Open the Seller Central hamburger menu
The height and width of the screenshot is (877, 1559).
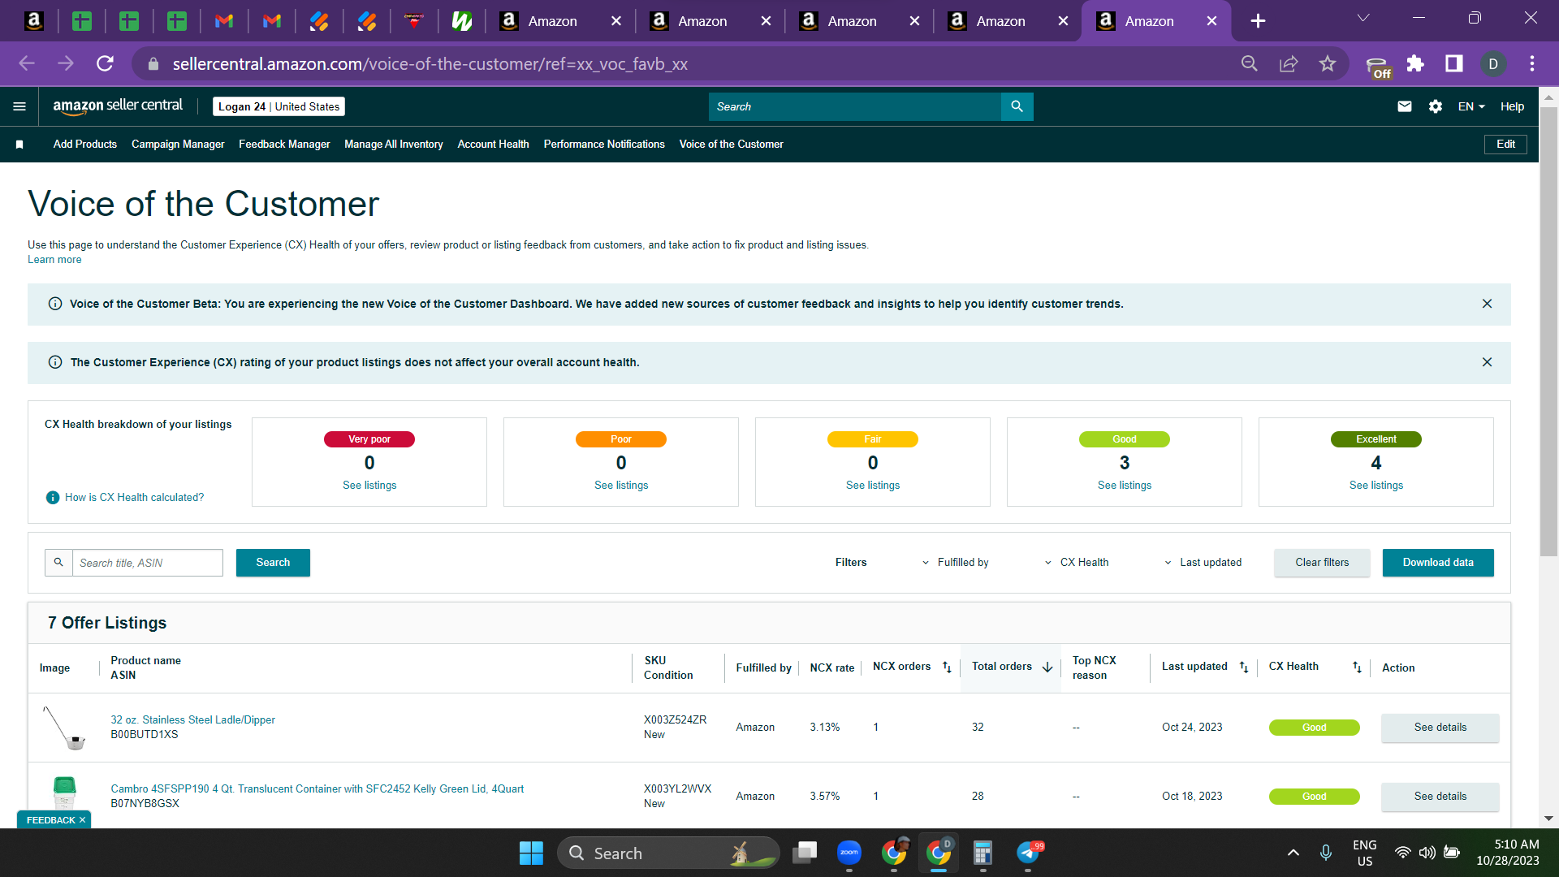[19, 106]
